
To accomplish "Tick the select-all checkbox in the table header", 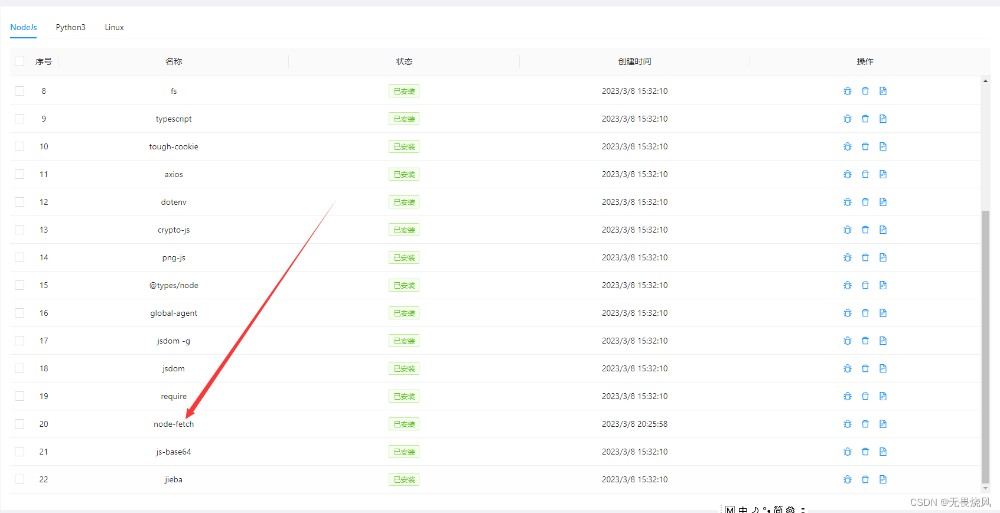I will (19, 61).
